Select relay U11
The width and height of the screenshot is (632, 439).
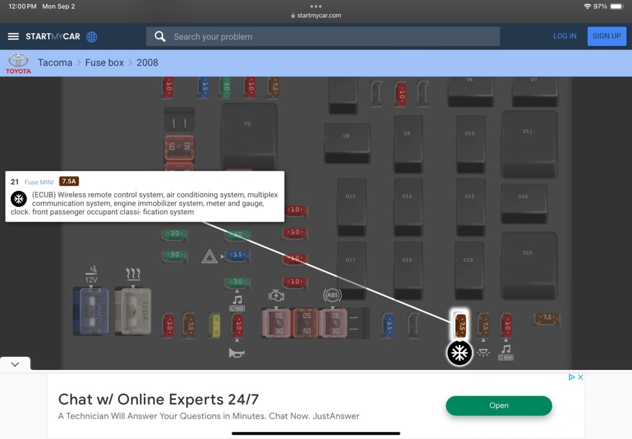(x=529, y=144)
